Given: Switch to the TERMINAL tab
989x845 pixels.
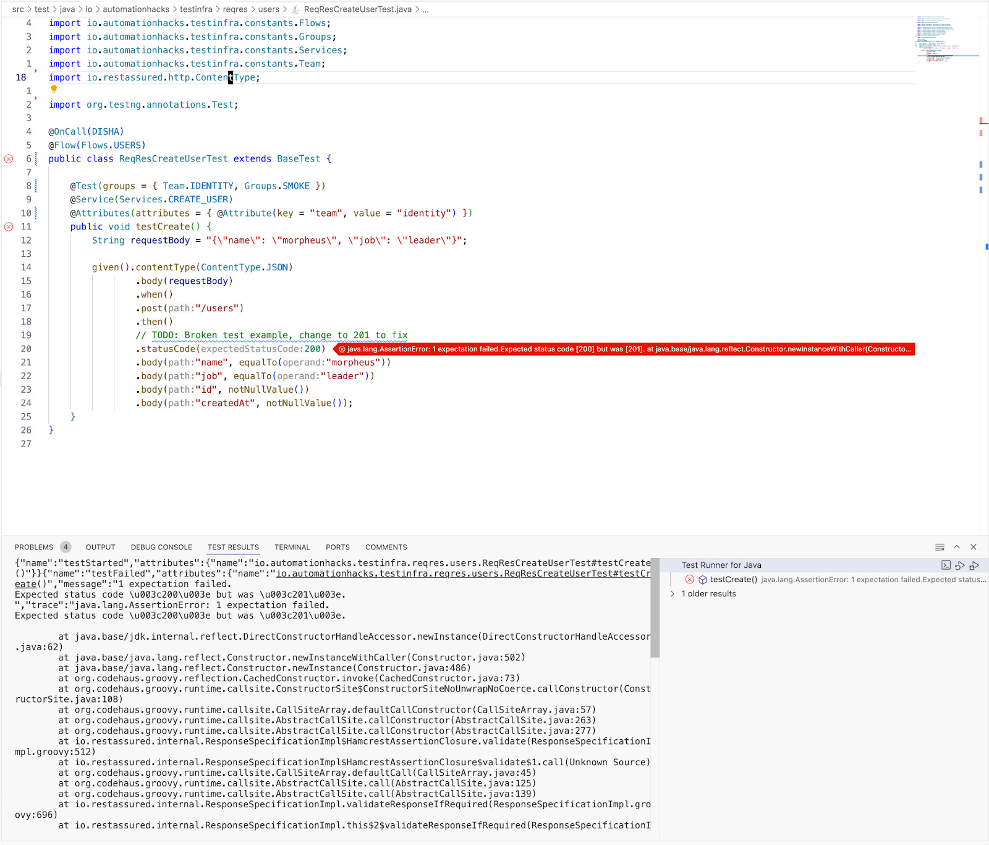Looking at the screenshot, I should click(x=292, y=547).
